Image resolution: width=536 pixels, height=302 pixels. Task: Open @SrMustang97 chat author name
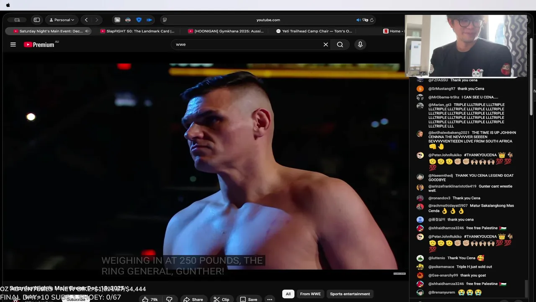(442, 89)
